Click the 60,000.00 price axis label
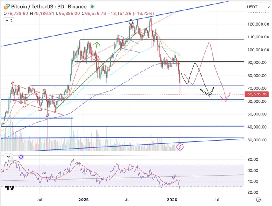The image size is (272, 206). (x=257, y=101)
